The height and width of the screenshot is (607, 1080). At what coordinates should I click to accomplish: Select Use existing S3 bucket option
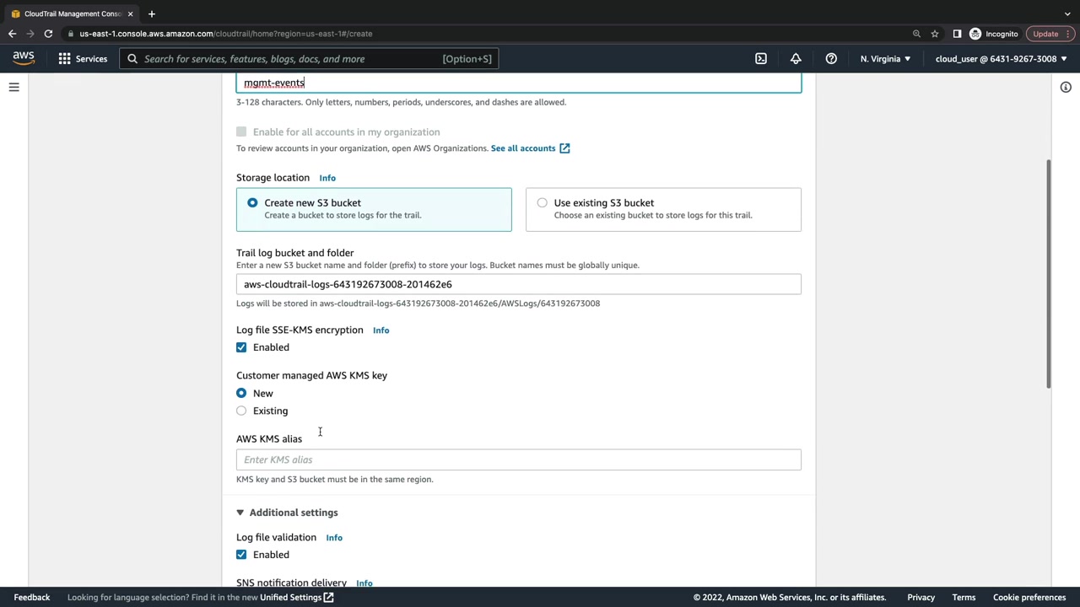pos(542,202)
